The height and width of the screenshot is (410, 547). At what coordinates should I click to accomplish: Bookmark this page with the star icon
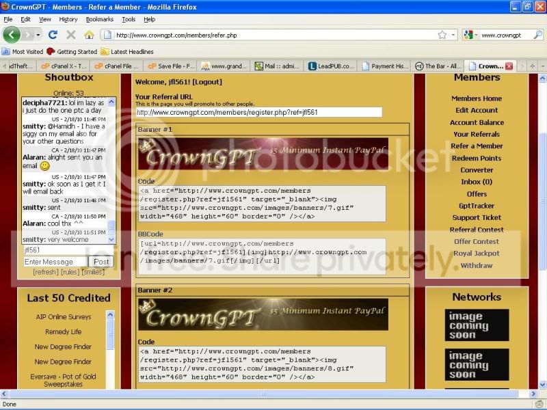pyautogui.click(x=442, y=35)
